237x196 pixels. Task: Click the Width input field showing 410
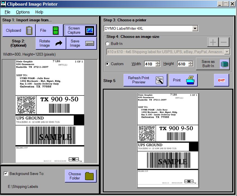[150, 64]
